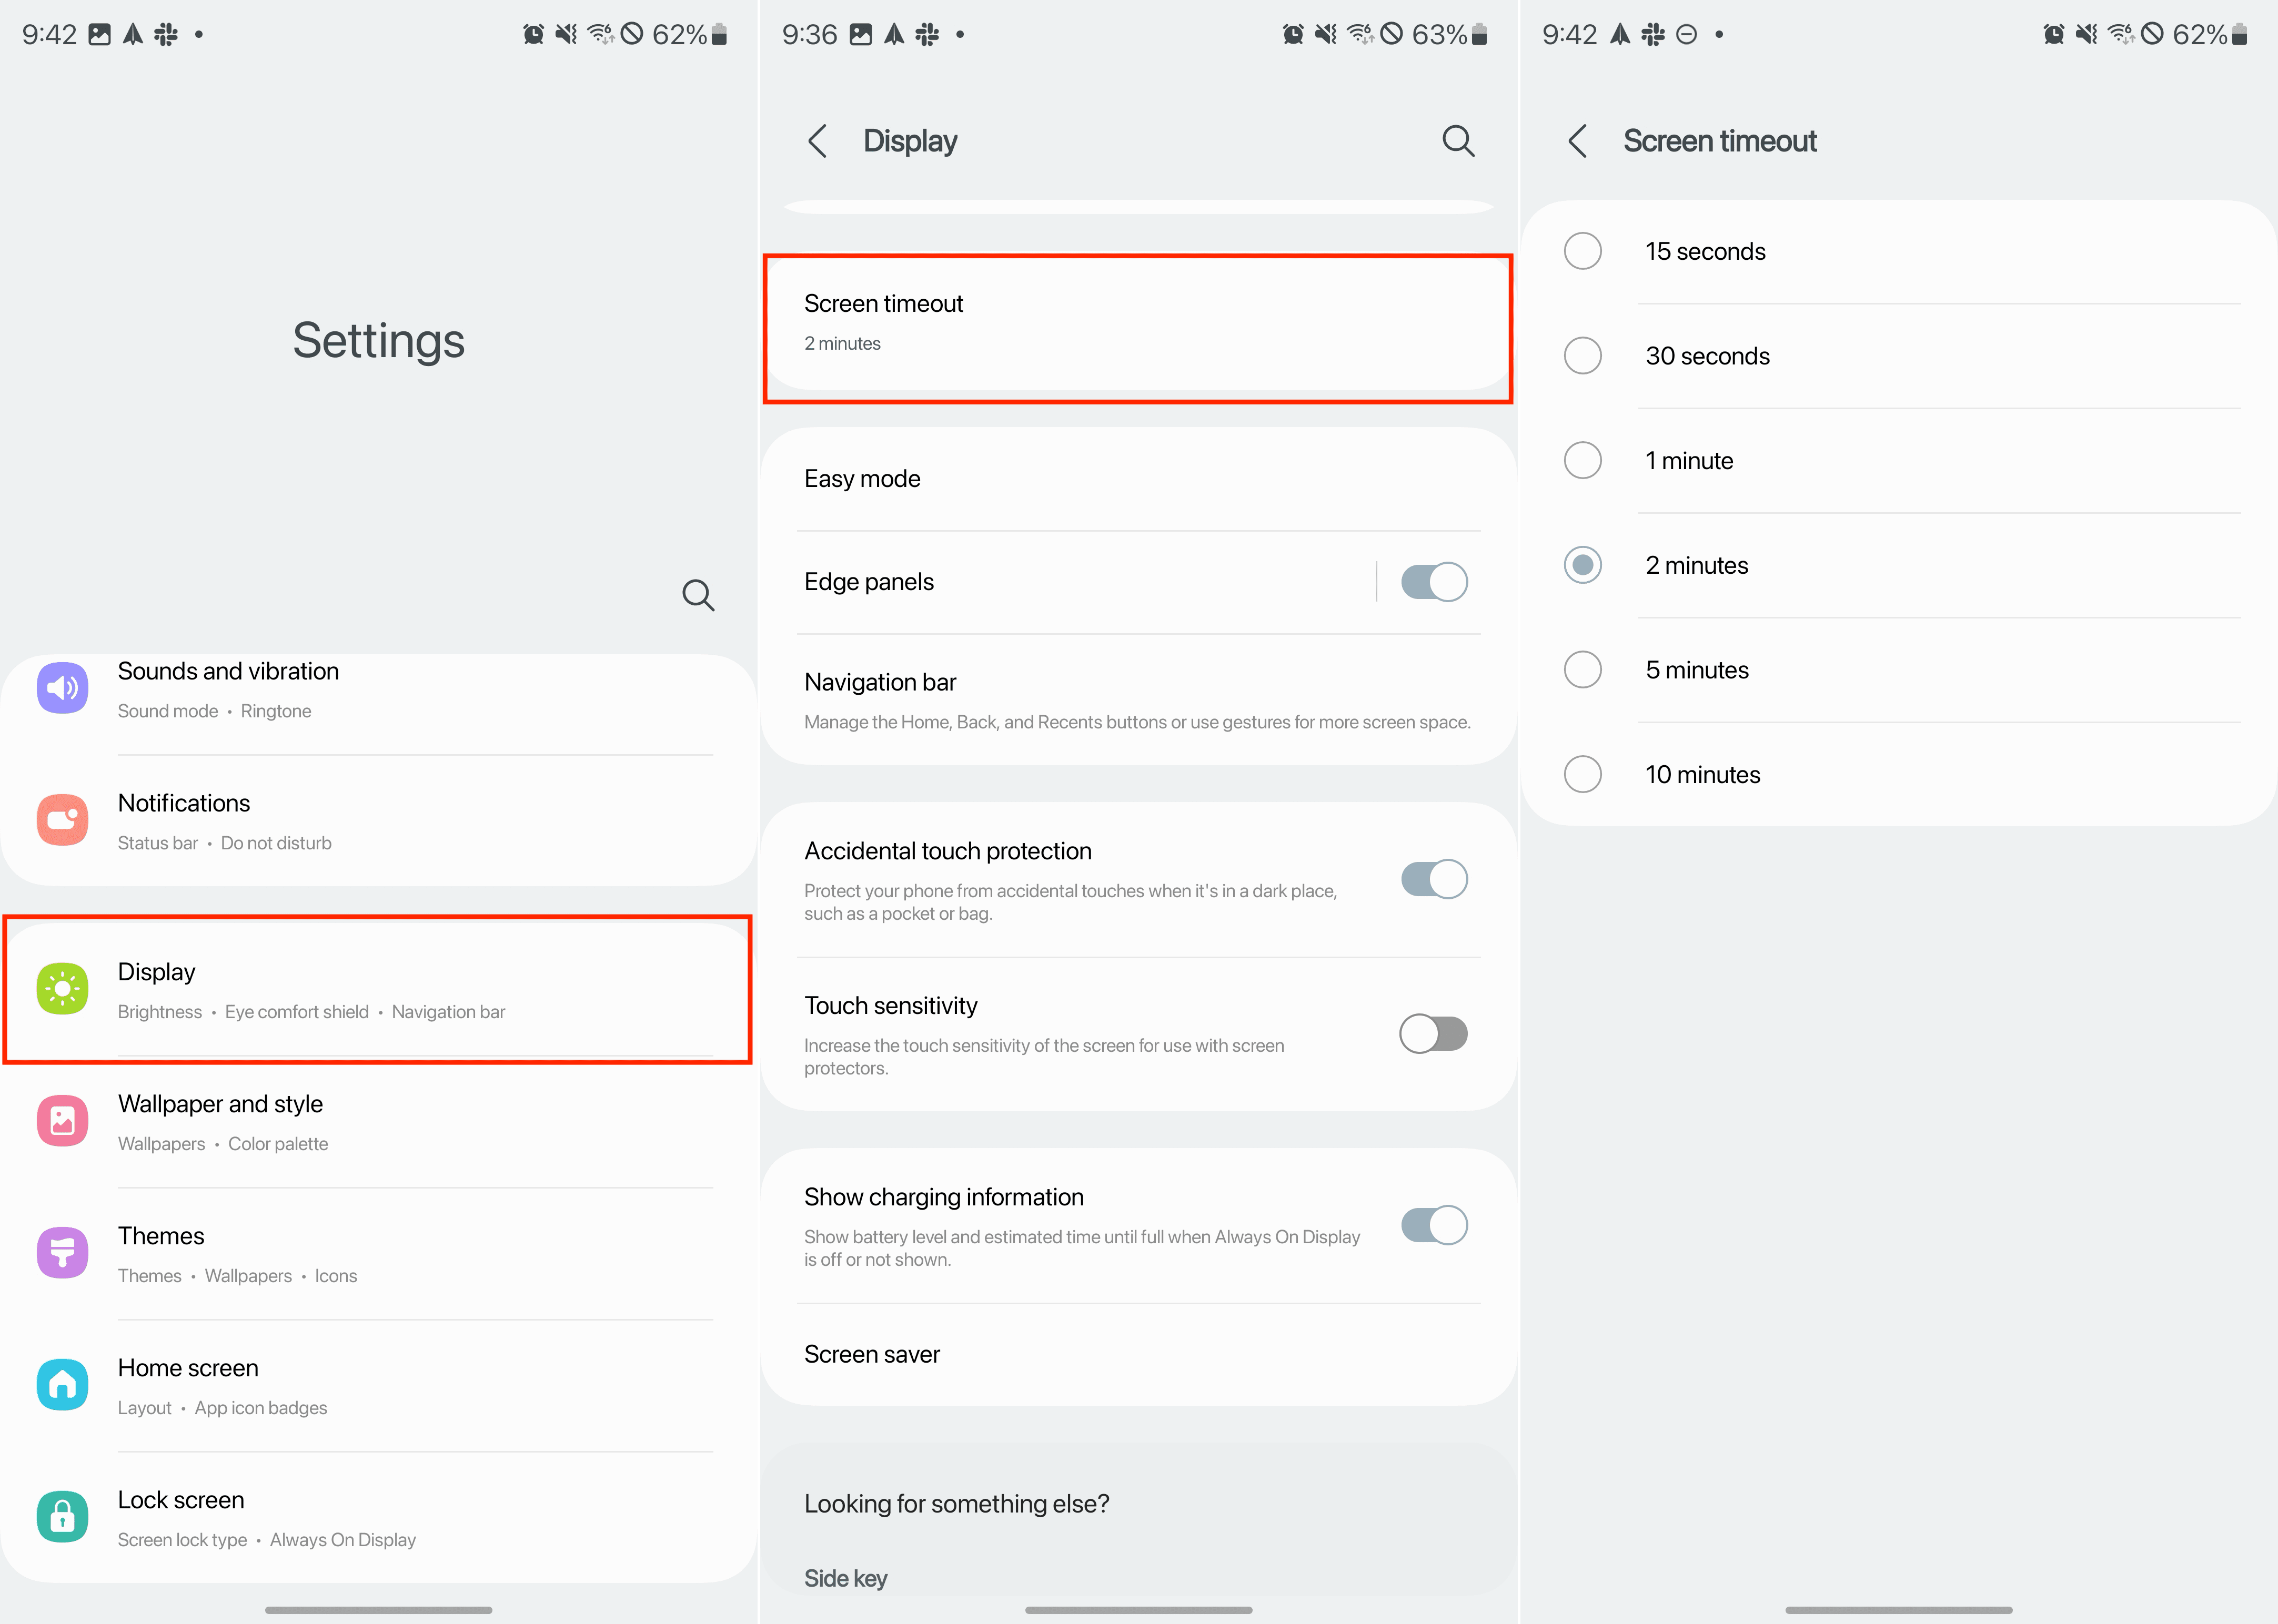Image resolution: width=2278 pixels, height=1624 pixels.
Task: Tap alarm icon in Settings screen status bar
Action: [533, 35]
